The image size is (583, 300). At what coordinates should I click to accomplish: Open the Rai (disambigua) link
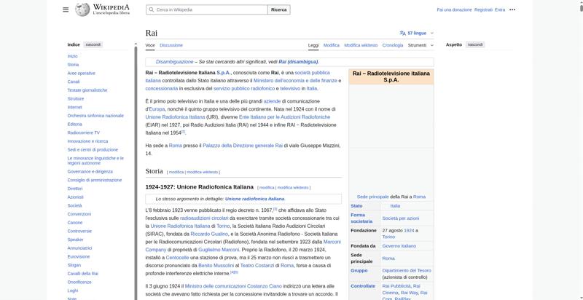point(298,62)
